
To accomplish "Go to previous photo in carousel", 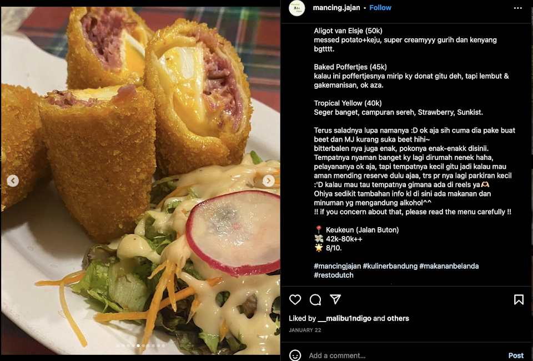I will coord(13,180).
